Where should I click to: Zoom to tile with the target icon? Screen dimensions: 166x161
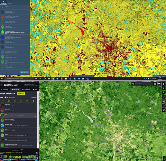click(21, 101)
